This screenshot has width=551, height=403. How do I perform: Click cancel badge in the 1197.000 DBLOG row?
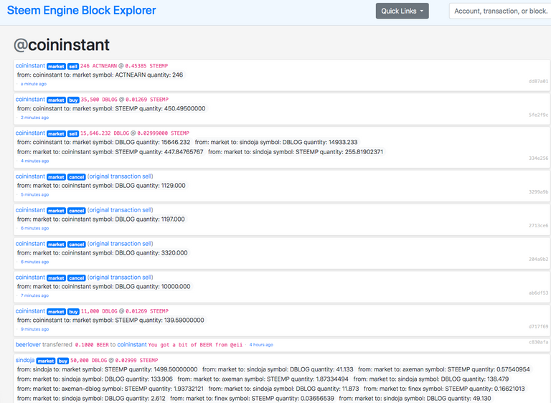[77, 211]
